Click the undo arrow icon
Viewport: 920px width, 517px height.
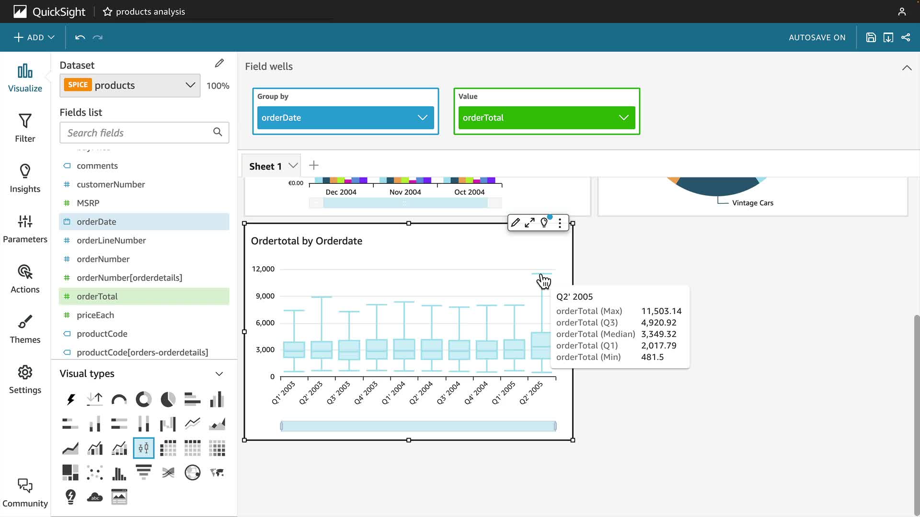(80, 37)
